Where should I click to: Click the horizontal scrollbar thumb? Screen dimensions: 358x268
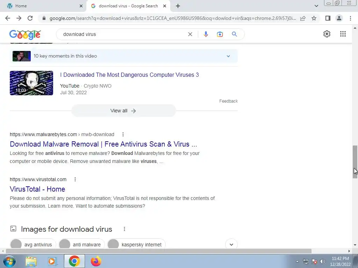point(159,251)
